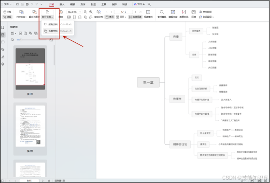This screenshot has height=183, width=270.
Task: Click the redo arrow icon
Action: click(x=37, y=4)
